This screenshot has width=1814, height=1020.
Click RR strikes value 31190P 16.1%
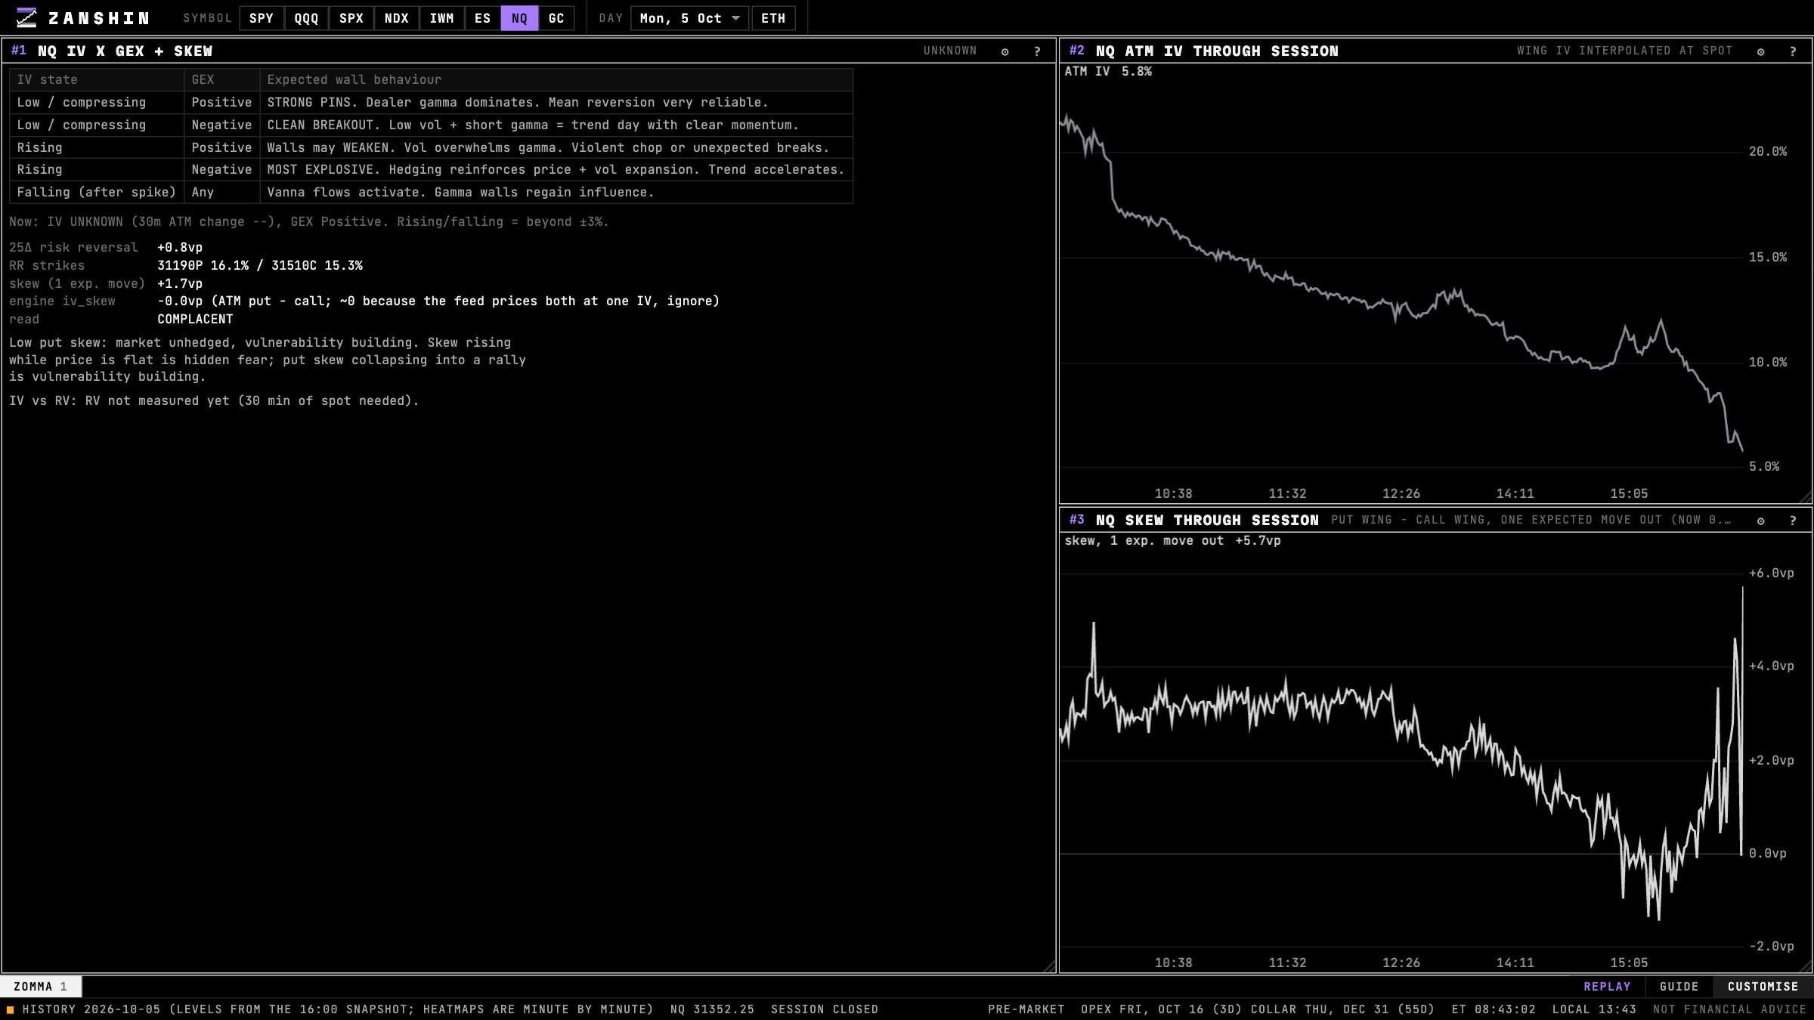(203, 266)
